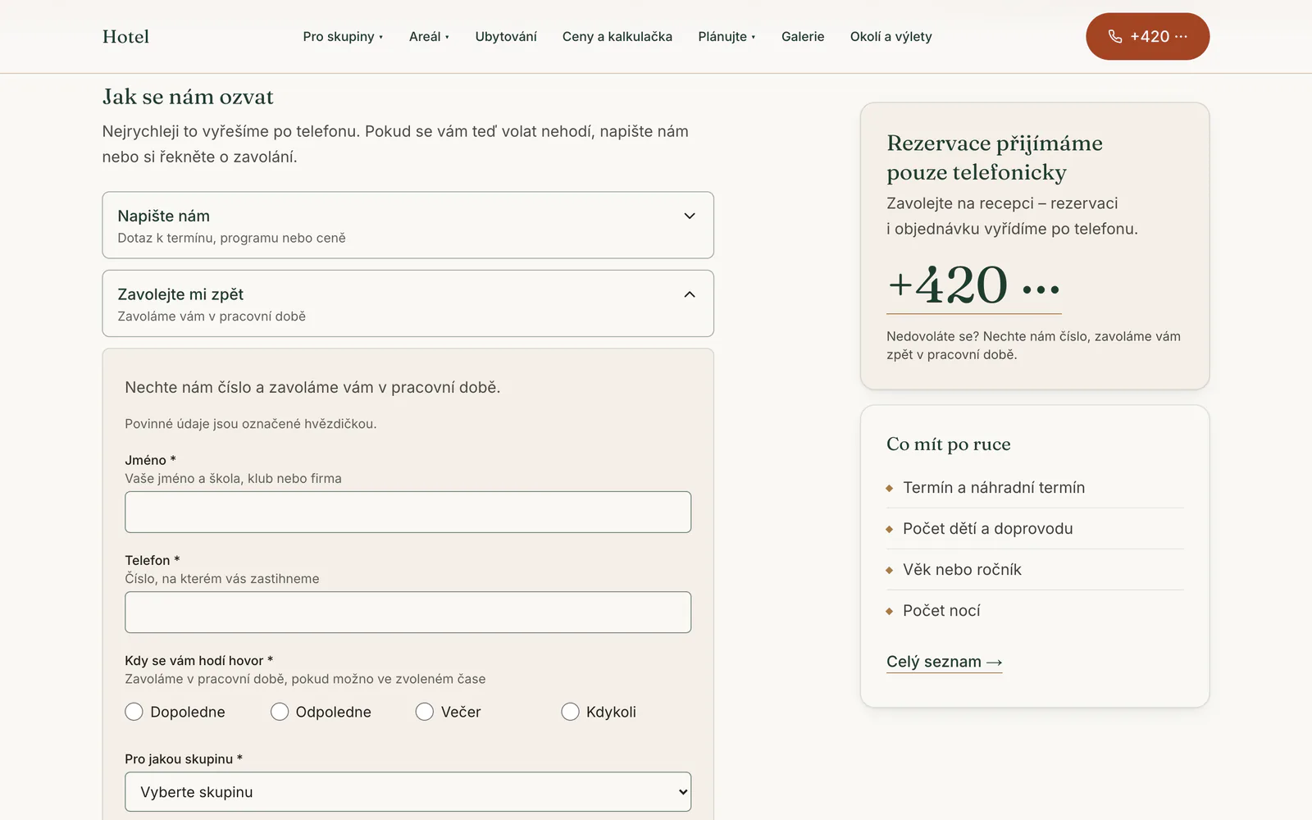Click the Jak se nám ozvat heading

pyautogui.click(x=188, y=97)
